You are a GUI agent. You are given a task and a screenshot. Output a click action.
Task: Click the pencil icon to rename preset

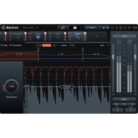(37, 28)
